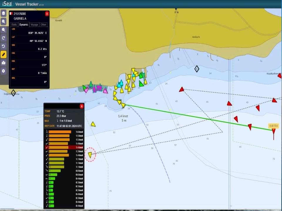The image size is (282, 211).
Task: Open the Other tab
Action: (43, 25)
